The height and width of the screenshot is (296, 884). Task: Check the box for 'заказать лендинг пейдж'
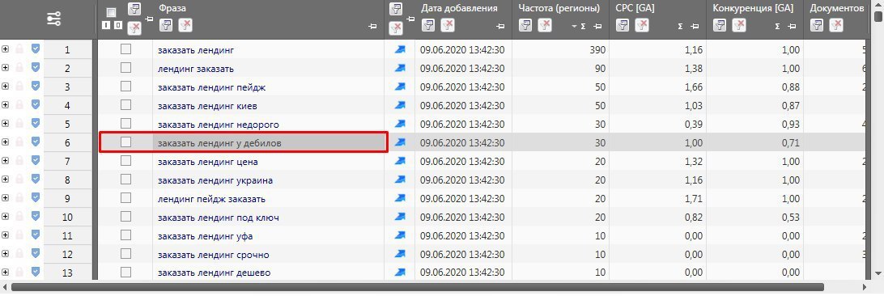[125, 86]
